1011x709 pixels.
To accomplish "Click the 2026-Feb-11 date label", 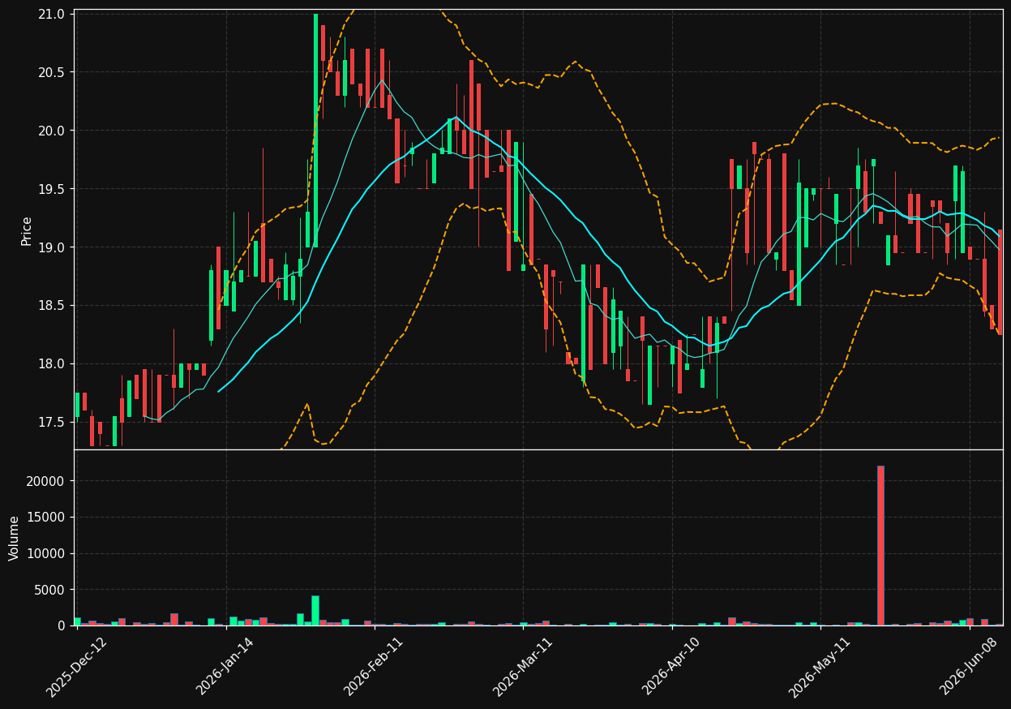I will coord(374,667).
